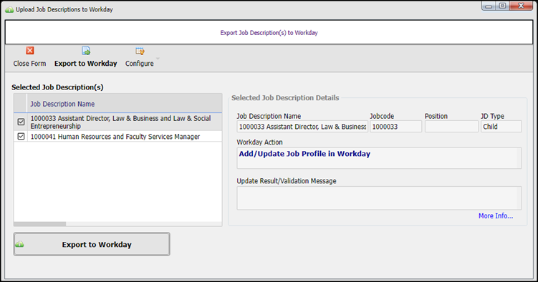
Task: Click the Job Description Name input field
Action: (302, 127)
